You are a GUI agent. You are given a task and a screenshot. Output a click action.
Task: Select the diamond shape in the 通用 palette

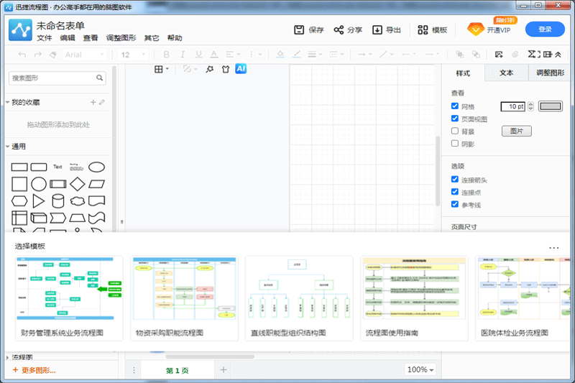click(77, 183)
